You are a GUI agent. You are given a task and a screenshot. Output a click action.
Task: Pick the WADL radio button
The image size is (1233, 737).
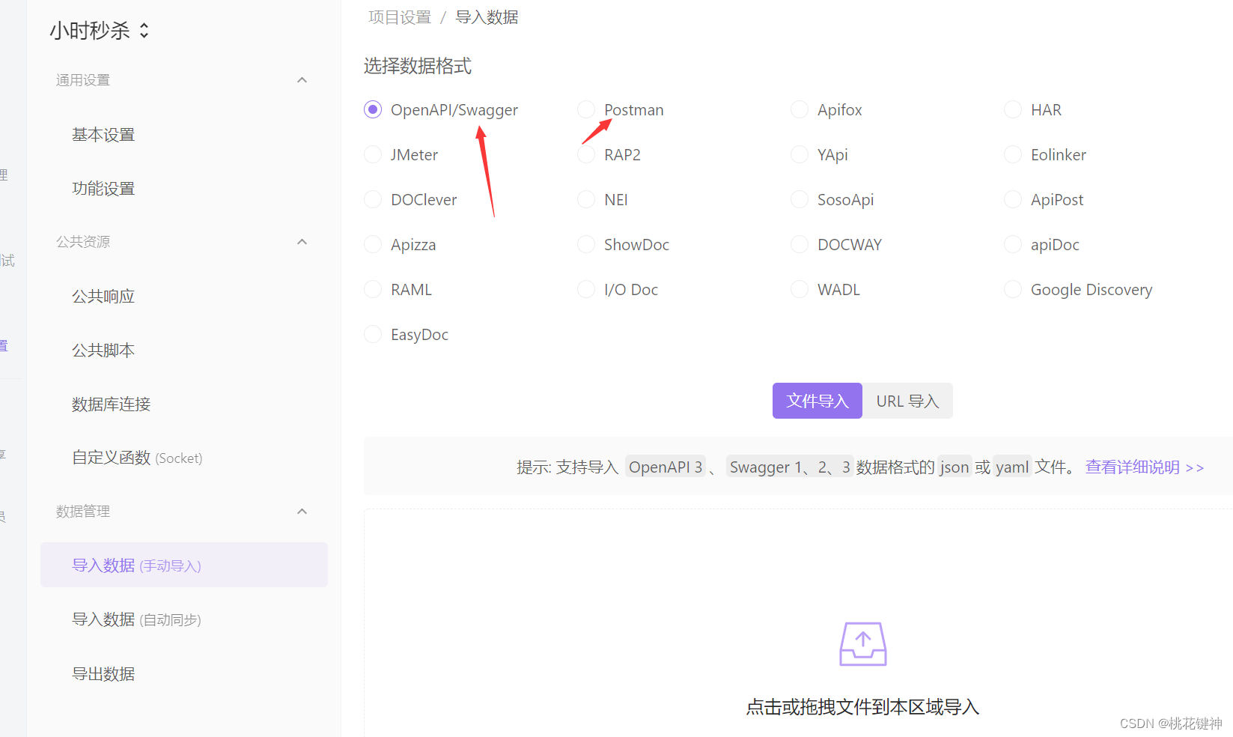[800, 290]
